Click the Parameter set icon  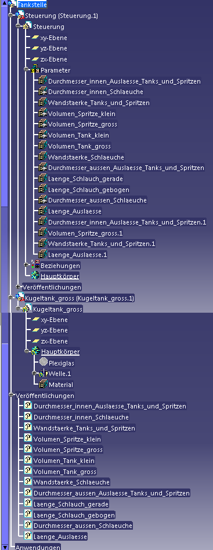(35, 70)
